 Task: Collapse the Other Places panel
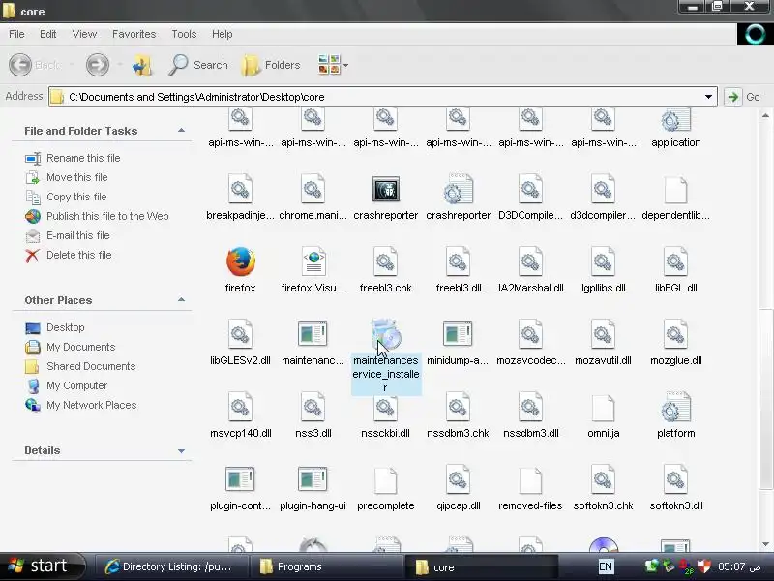[181, 300]
